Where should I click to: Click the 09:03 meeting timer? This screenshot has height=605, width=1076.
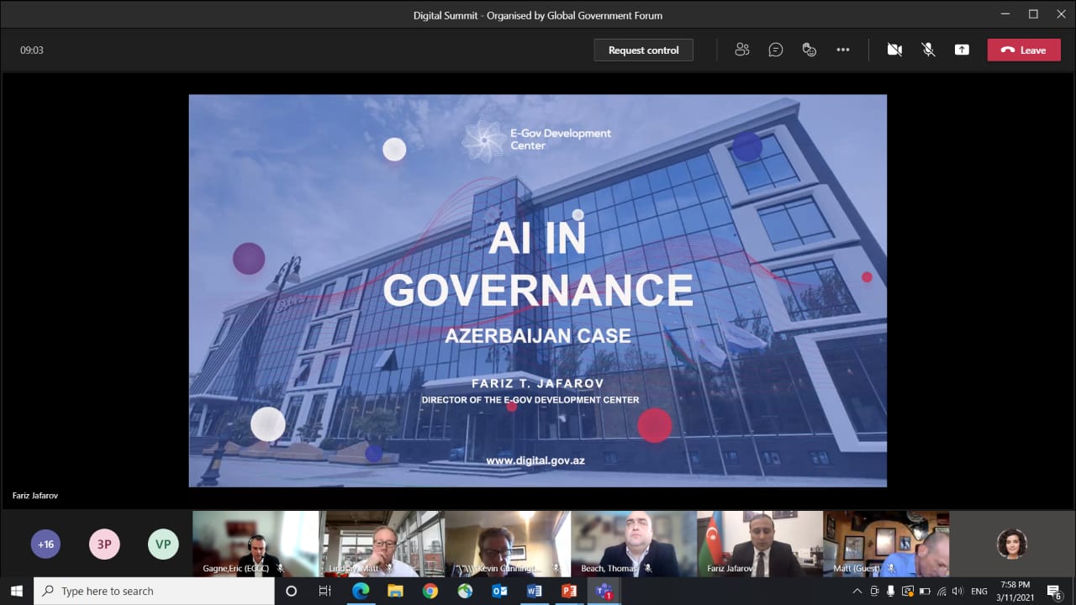[x=32, y=50]
